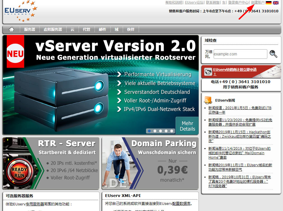Open the 服务器 menu
Image resolution: width=283 pixels, height=211 pixels.
coord(30,29)
